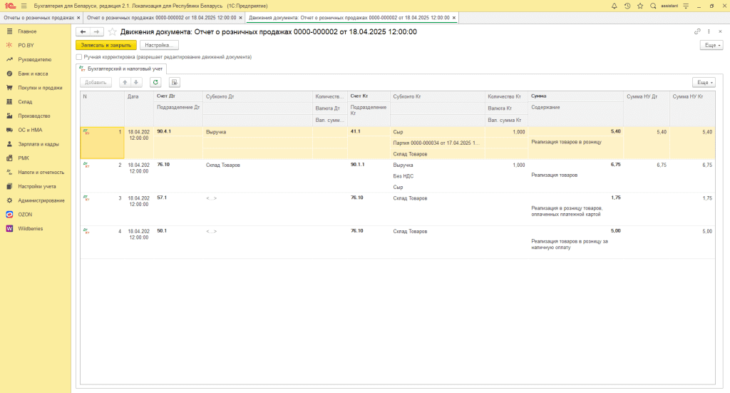Click the refresh icon in table toolbar
This screenshot has height=393, width=730.
click(x=155, y=82)
